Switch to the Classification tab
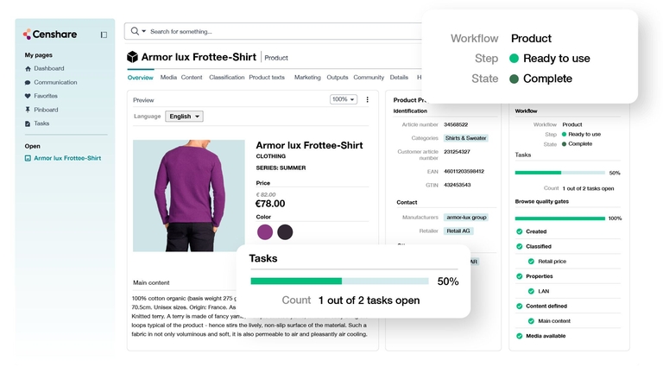Viewport: 663px width, 373px height. [x=227, y=78]
